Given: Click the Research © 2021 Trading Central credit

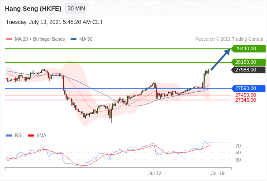Looking at the screenshot, I should tap(229, 39).
